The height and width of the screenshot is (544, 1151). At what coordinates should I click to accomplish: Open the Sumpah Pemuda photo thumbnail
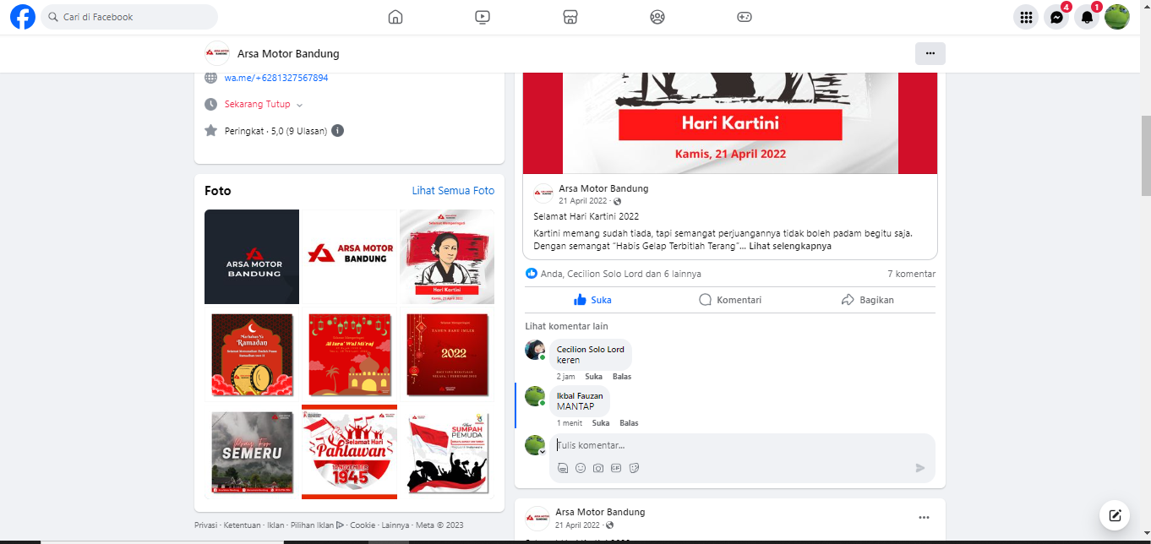pyautogui.click(x=447, y=452)
